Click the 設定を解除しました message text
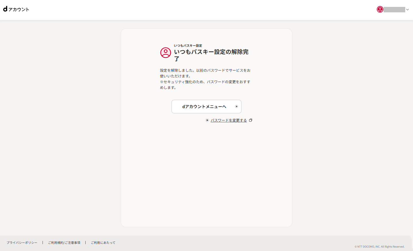The height and width of the screenshot is (251, 413). pos(205,73)
